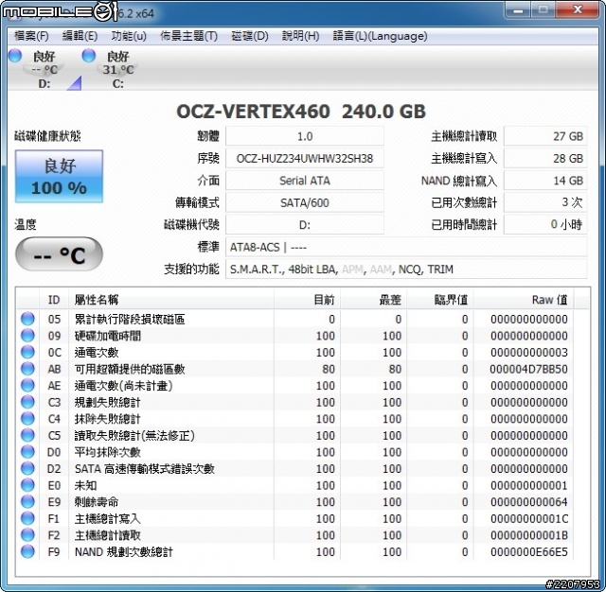606x592 pixels.
Task: Open the 檔案(F) menu
Action: [x=31, y=36]
